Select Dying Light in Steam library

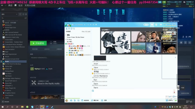tap(8, 66)
